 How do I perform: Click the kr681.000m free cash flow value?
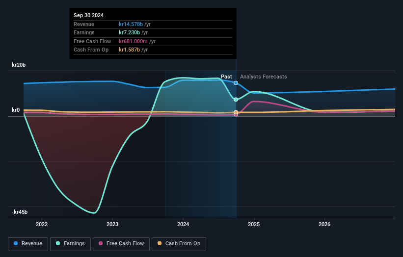tap(133, 41)
